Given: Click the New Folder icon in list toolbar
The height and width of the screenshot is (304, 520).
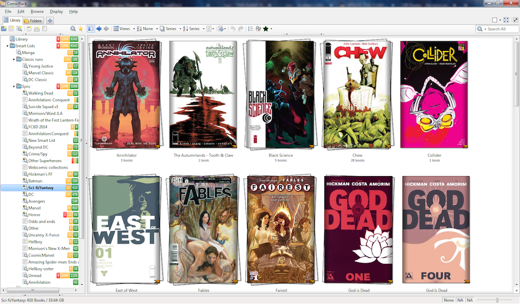Looking at the screenshot, I should [4, 29].
